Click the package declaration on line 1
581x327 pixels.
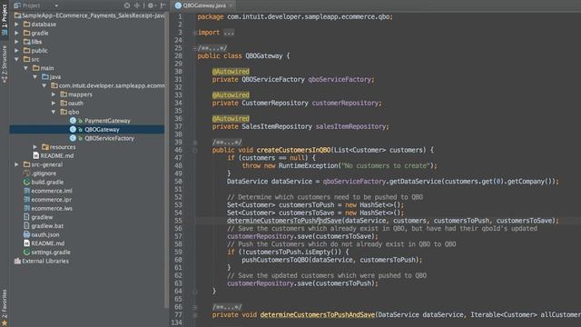point(295,16)
